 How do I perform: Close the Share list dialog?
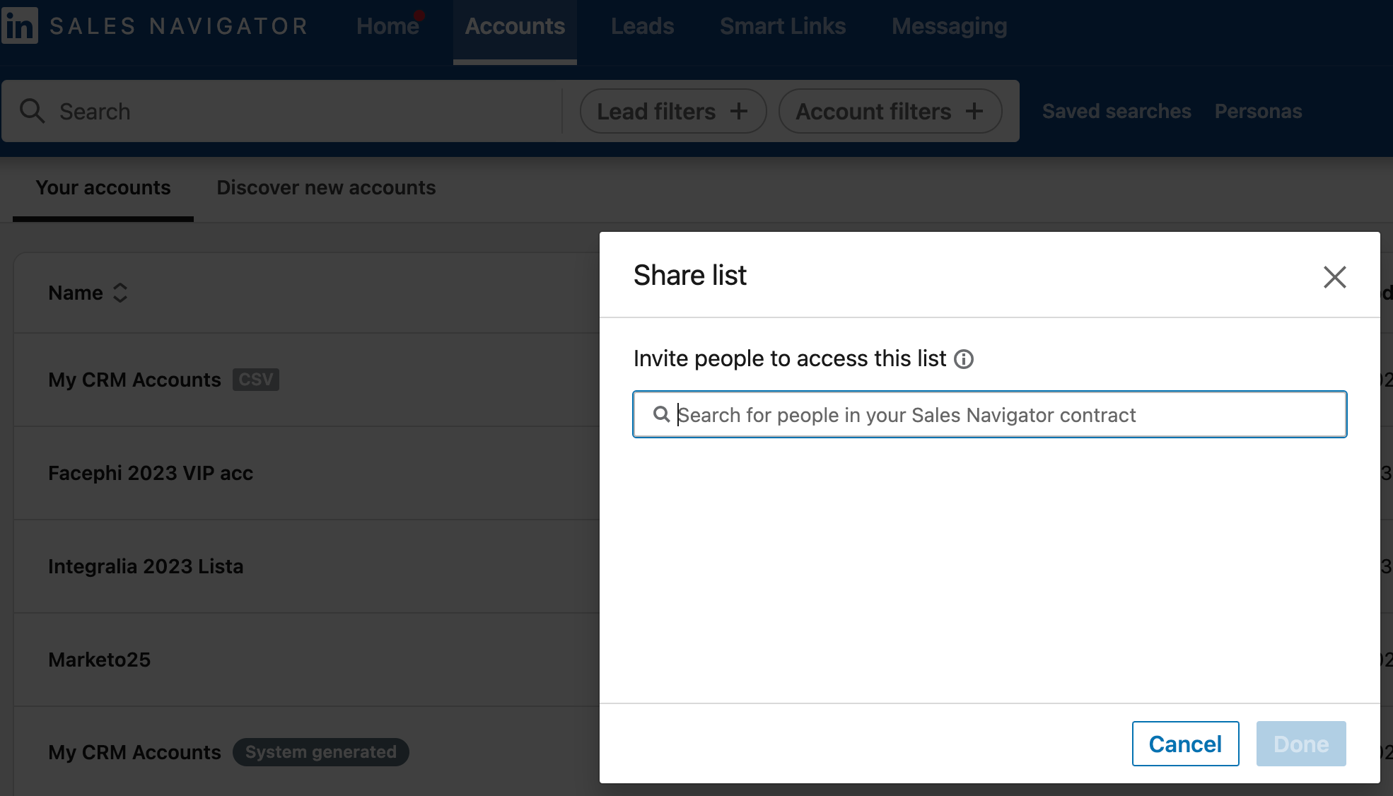(1334, 277)
